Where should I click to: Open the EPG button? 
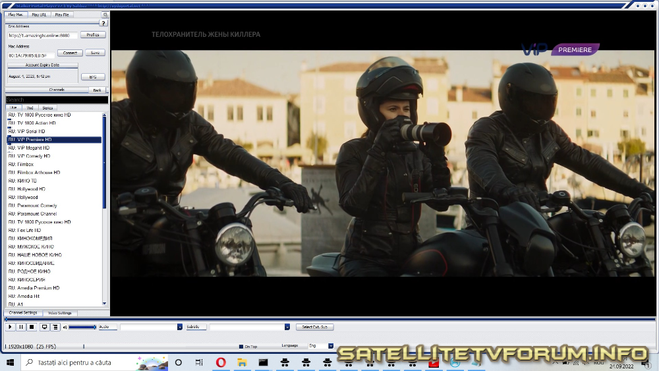[93, 77]
